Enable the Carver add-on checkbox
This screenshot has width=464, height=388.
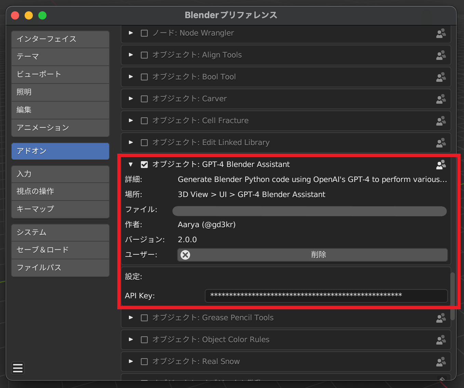144,99
